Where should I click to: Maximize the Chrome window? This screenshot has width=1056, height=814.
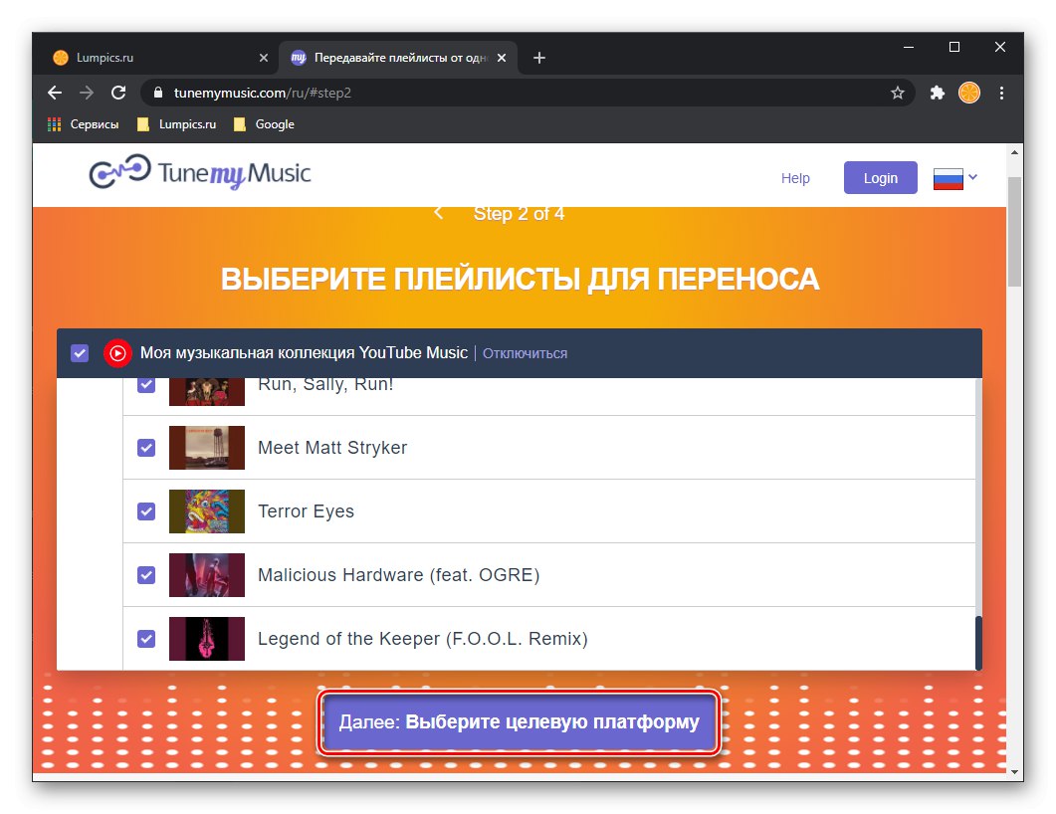point(954,47)
